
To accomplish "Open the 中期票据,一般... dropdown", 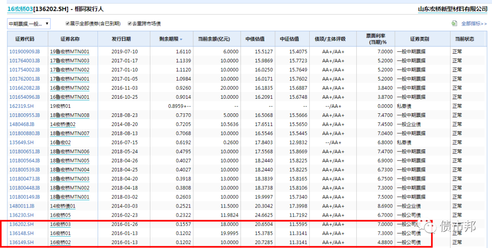I will click(29, 24).
